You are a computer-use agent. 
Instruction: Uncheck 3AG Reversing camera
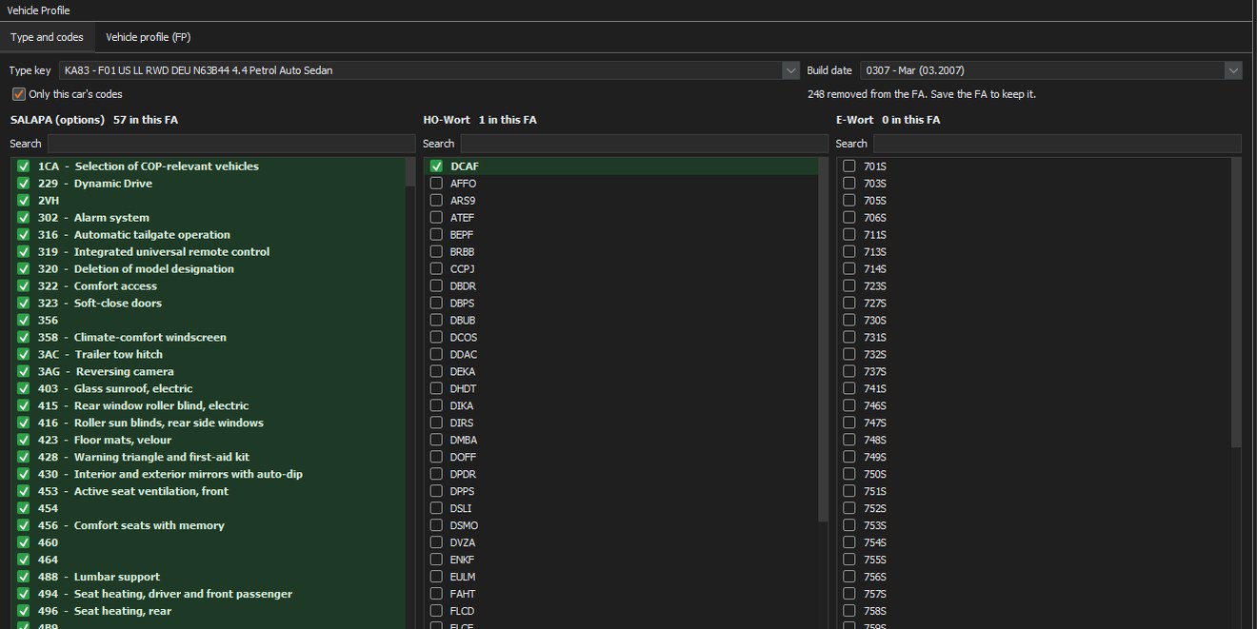coord(24,372)
